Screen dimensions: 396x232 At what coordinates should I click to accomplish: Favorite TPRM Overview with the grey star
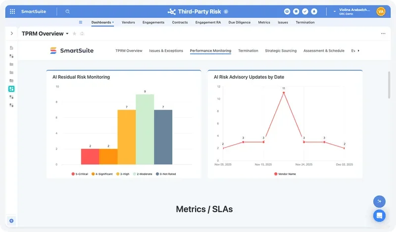74,34
